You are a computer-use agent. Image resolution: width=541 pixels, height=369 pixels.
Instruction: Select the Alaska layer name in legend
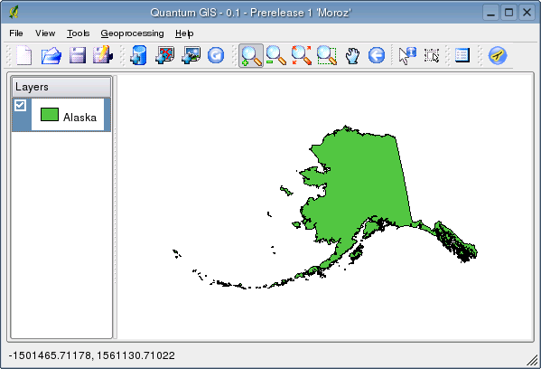click(79, 118)
